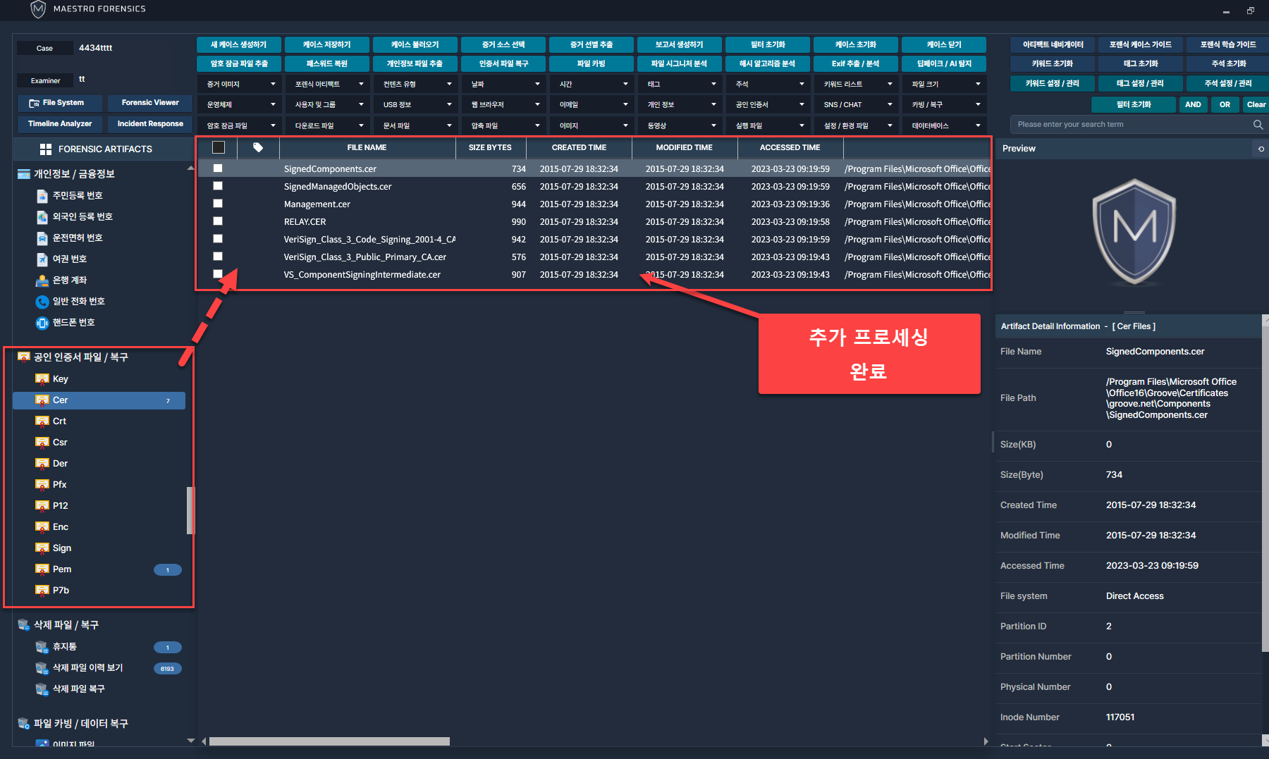Open the 증거 이미지 dropdown
This screenshot has height=759, width=1269.
pos(240,85)
